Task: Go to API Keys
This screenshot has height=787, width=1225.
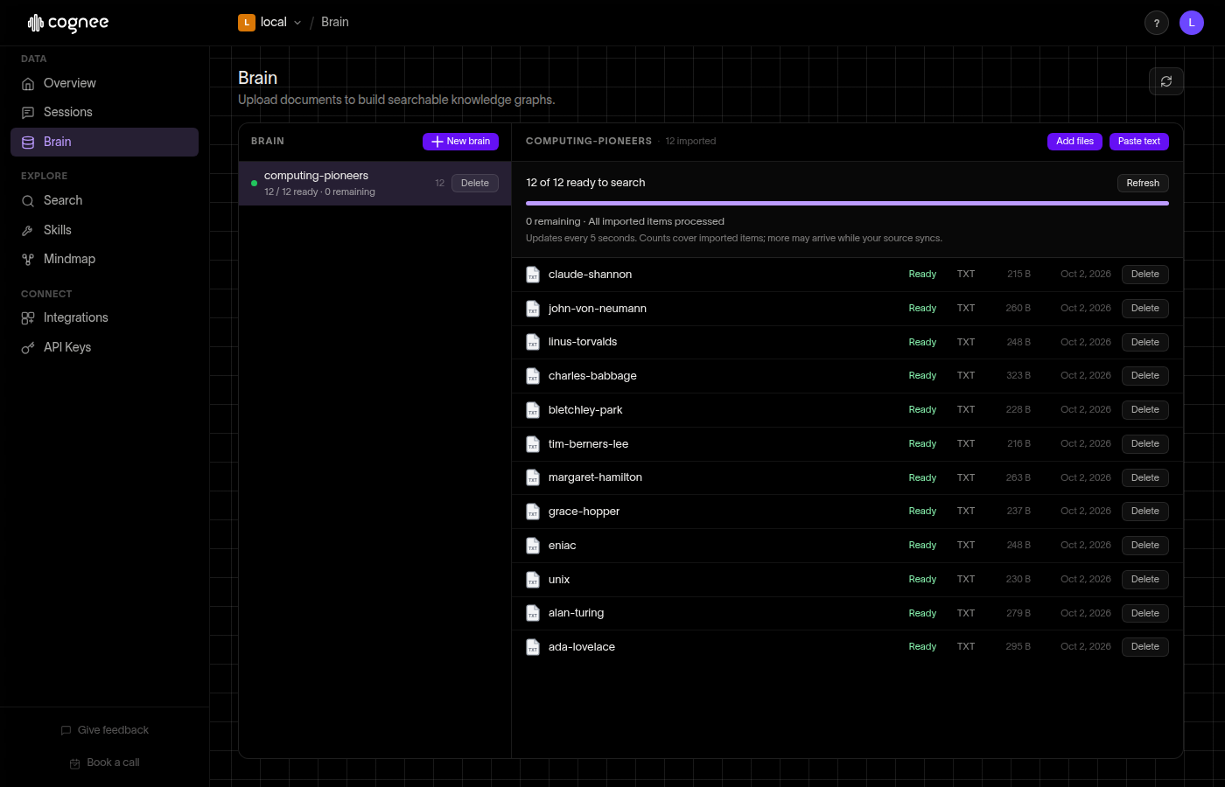Action: tap(104, 348)
